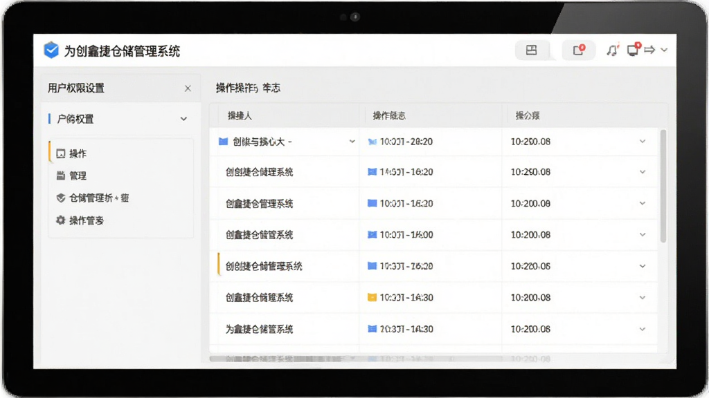709x398 pixels.
Task: Select the orange-marked row 创创捷仓储管理系统
Action: coord(433,266)
